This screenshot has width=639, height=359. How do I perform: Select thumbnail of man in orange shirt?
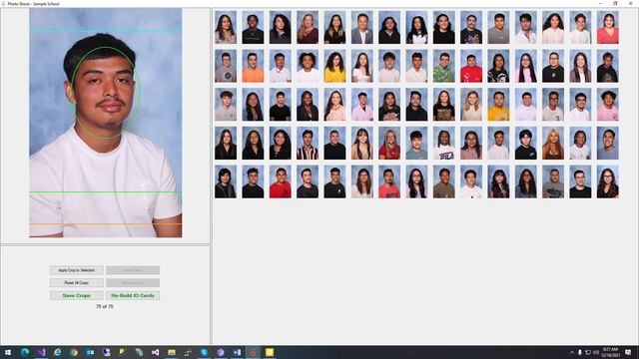tap(253, 66)
